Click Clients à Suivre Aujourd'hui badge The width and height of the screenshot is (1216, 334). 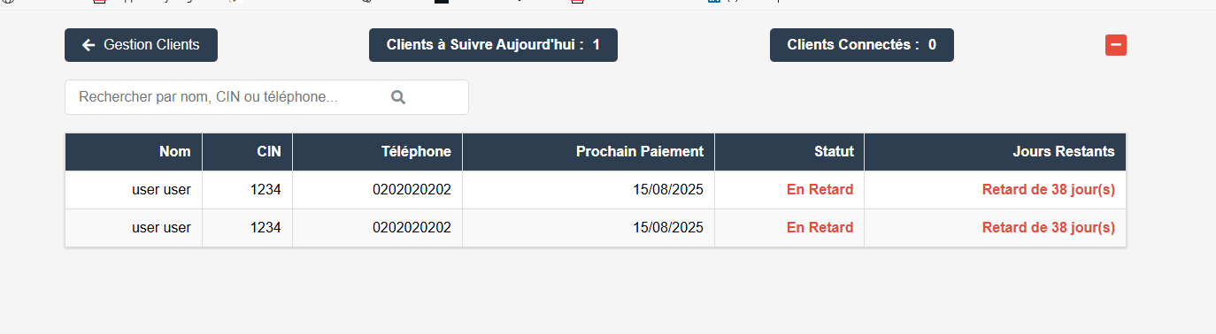click(493, 45)
